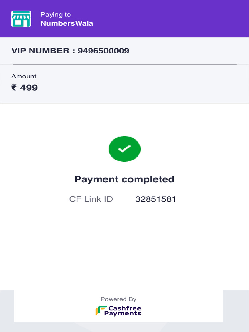Click the green payment success checkmark

(124, 149)
